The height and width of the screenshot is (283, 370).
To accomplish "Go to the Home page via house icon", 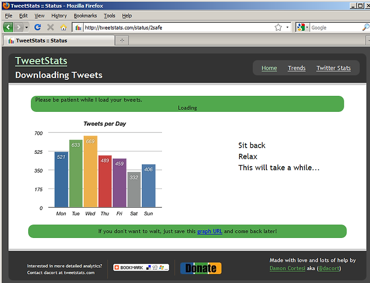I will (x=63, y=27).
